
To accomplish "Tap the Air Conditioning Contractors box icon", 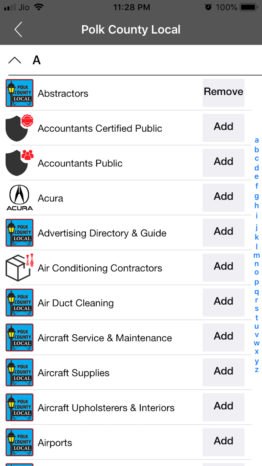I will 20,268.
